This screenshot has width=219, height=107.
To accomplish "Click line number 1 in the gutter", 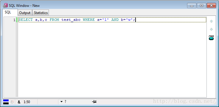I will coord(14,20).
